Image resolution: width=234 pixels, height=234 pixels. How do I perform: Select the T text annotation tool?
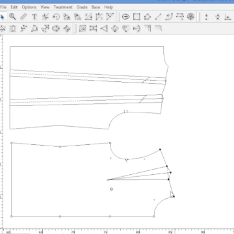(x=34, y=17)
